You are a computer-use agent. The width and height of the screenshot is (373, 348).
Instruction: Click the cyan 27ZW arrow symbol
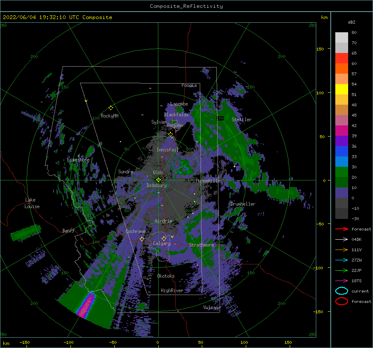coord(342,260)
